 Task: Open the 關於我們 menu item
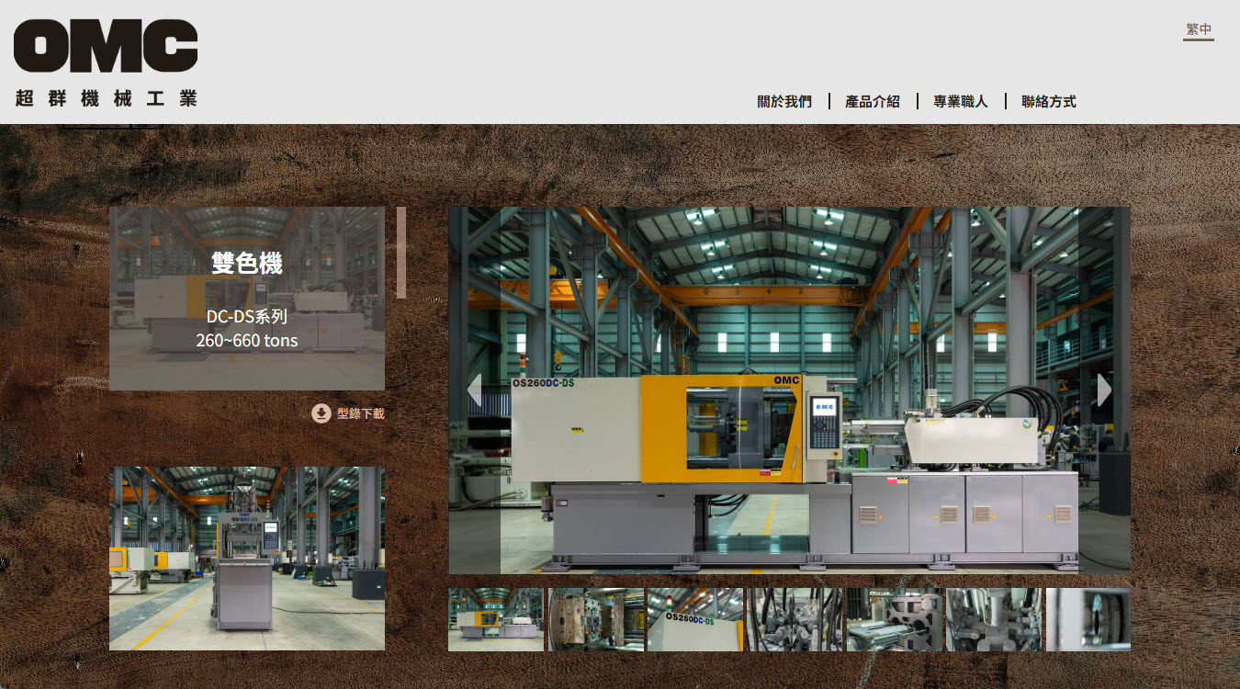pos(784,102)
